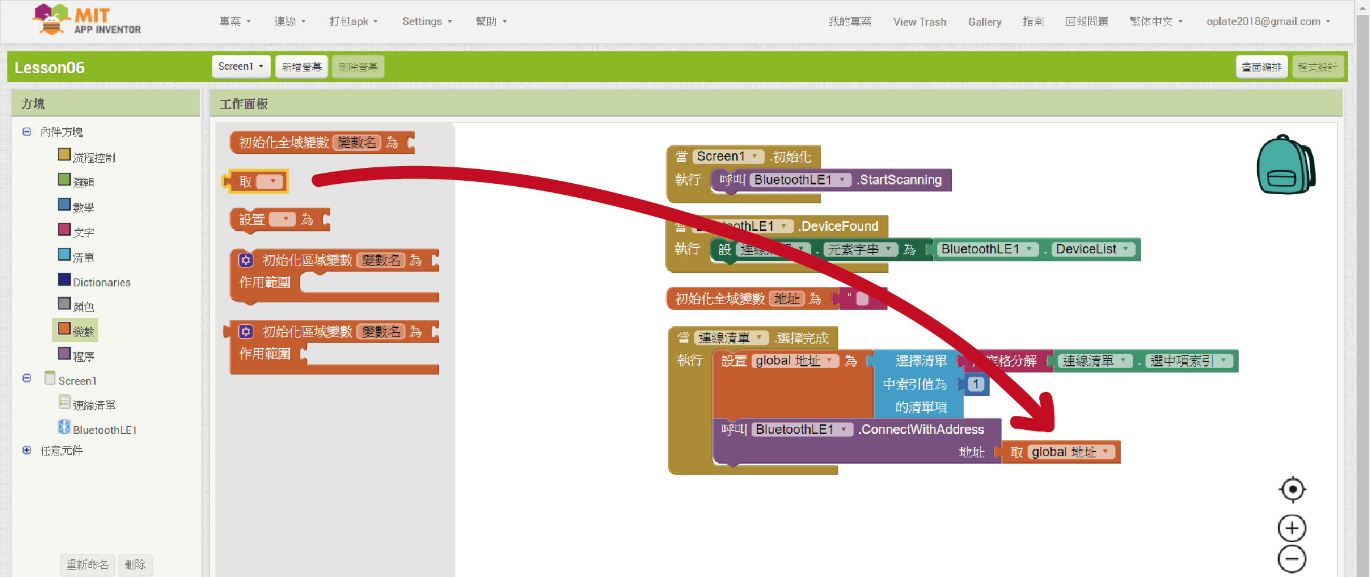Click the orange 變數 category swatch
Image resolution: width=1370 pixels, height=577 pixels.
point(64,328)
